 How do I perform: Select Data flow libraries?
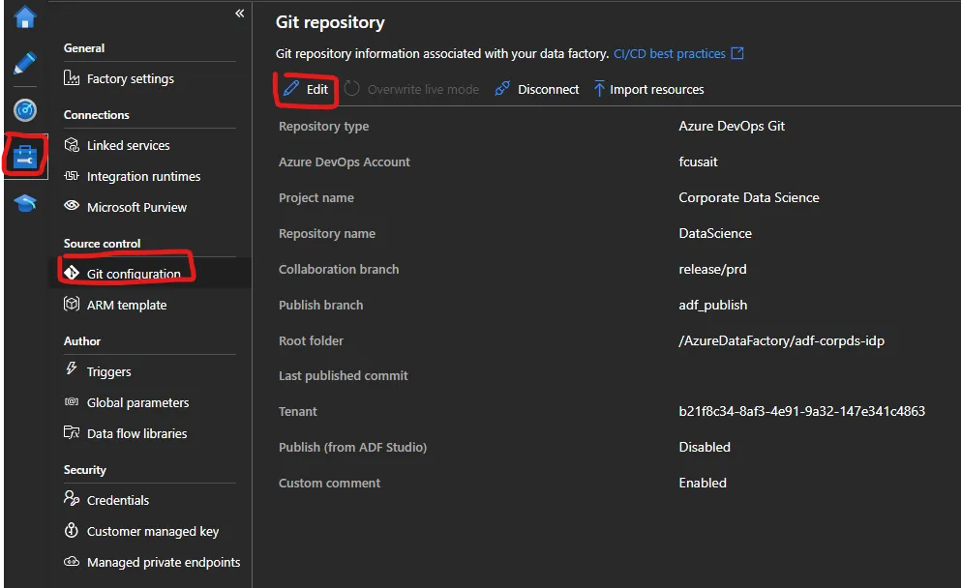[136, 434]
